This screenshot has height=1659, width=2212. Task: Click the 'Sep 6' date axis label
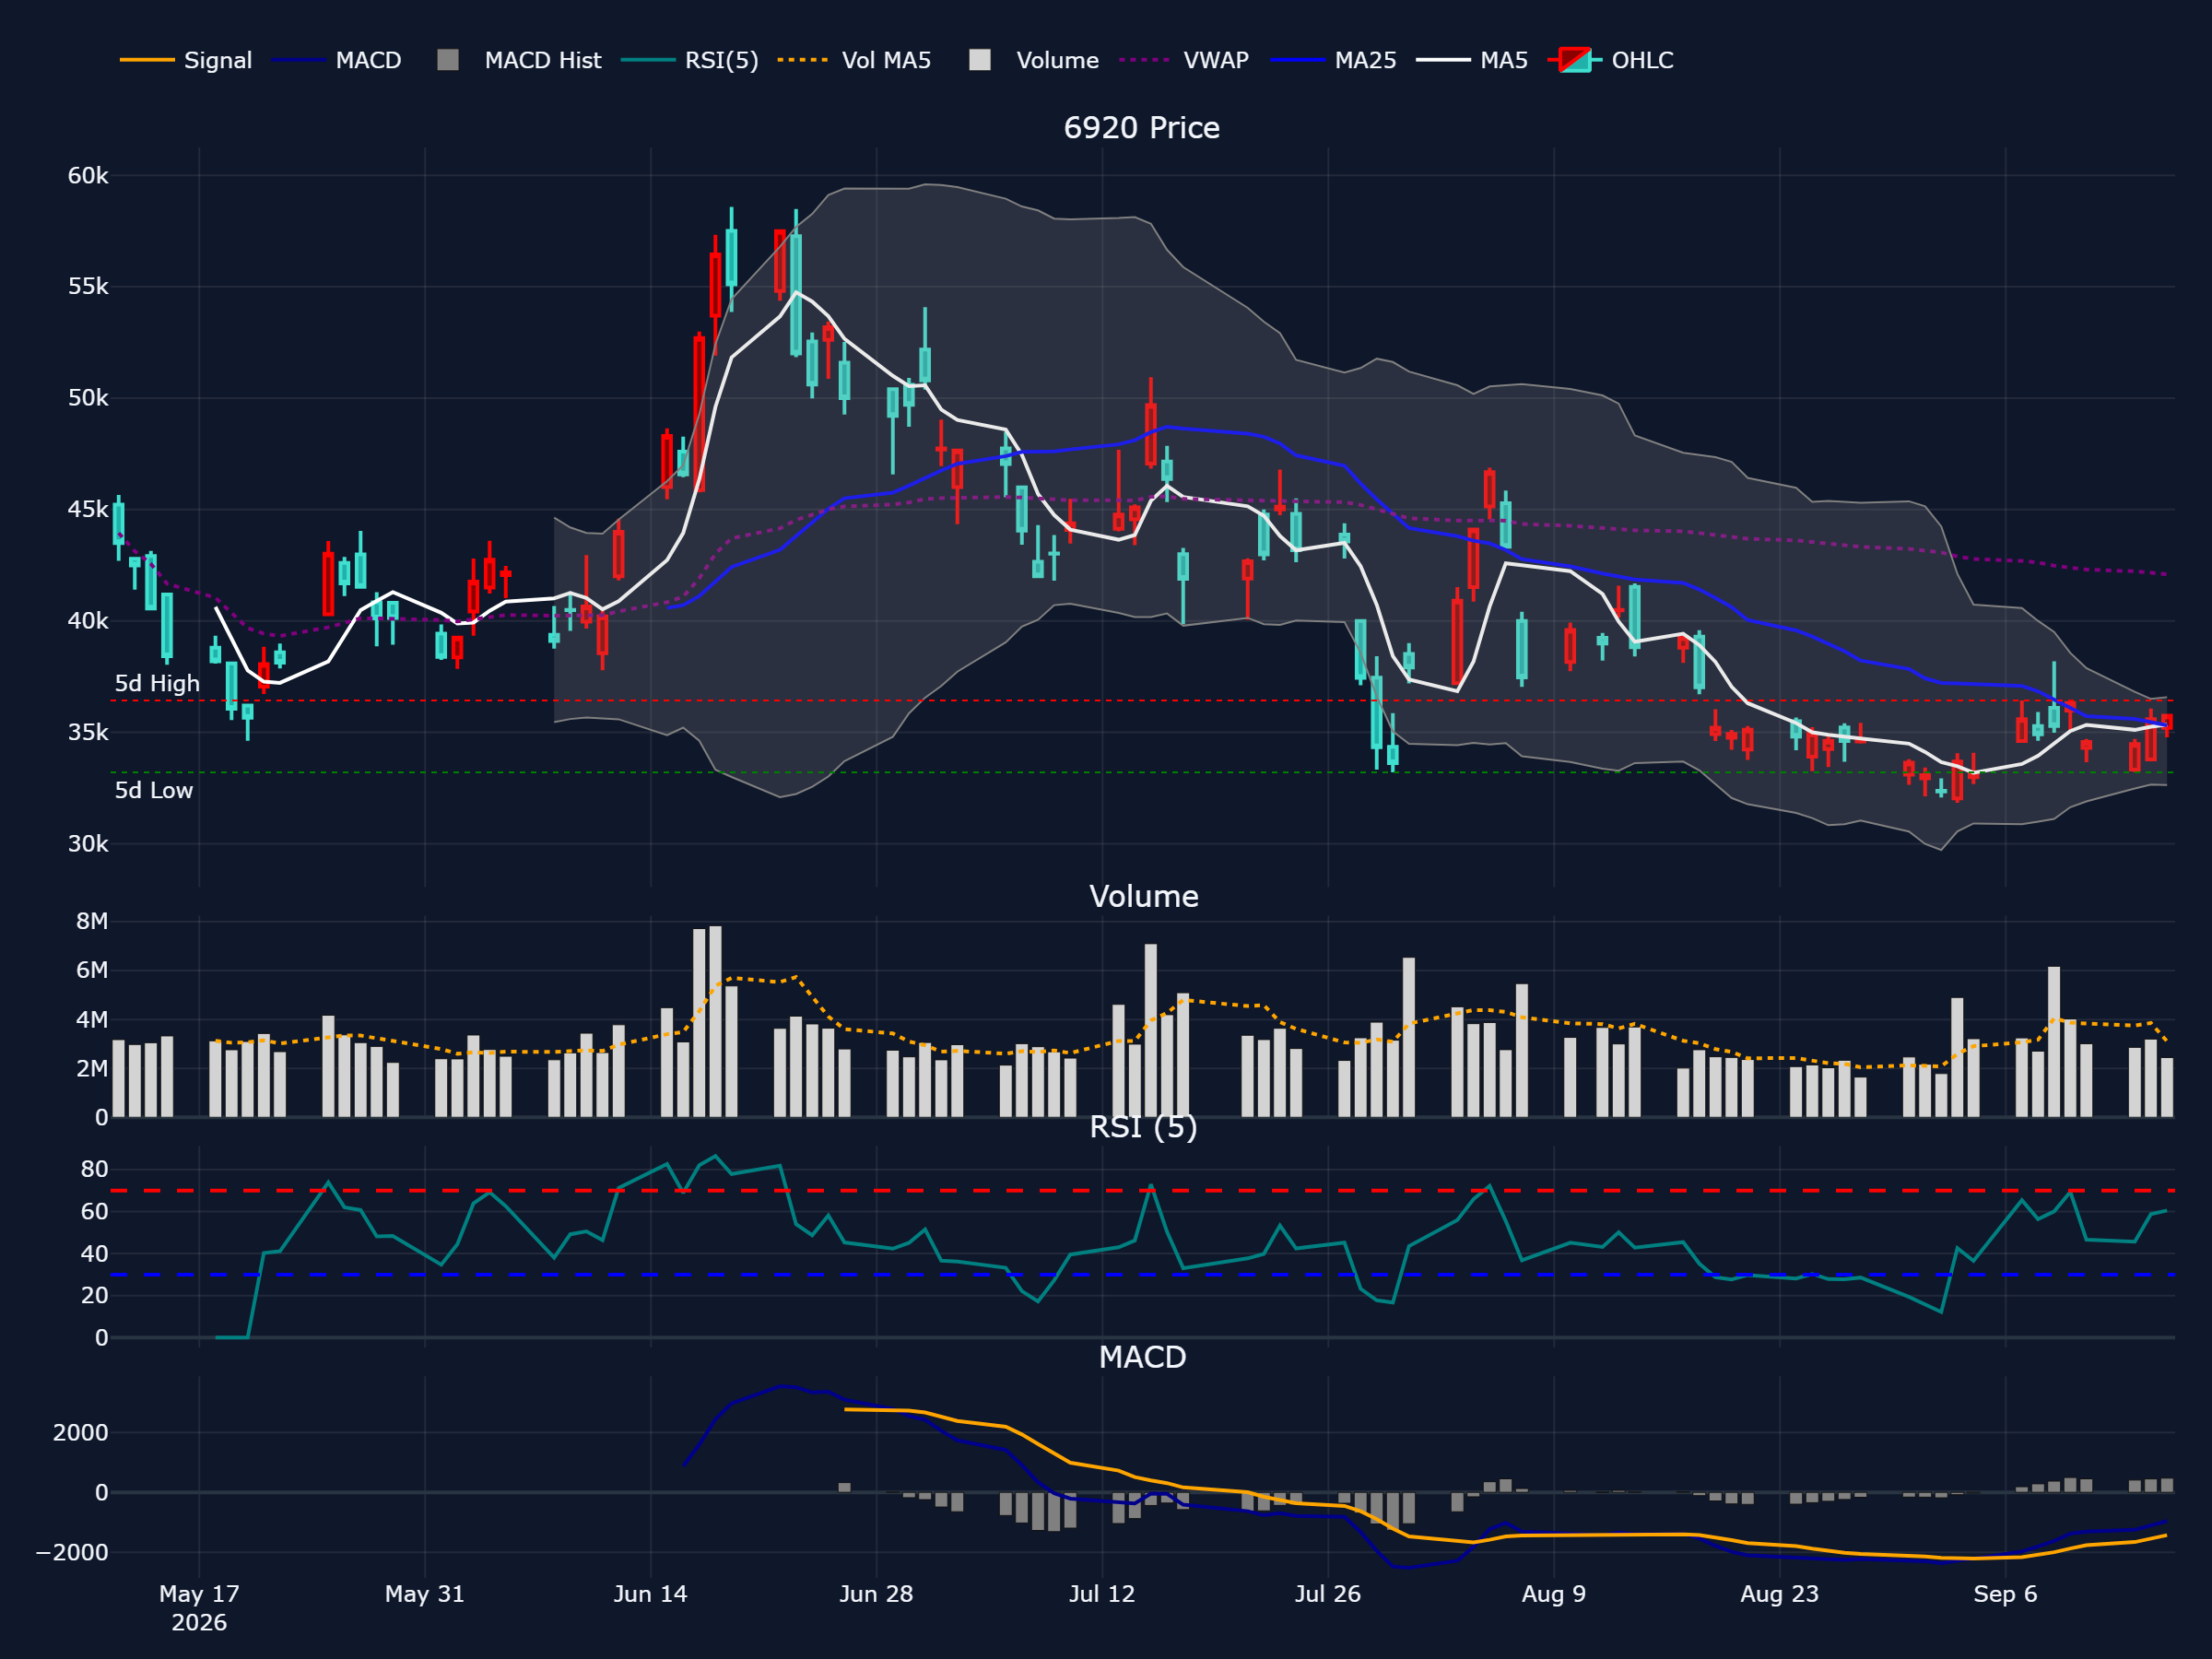point(2005,1594)
